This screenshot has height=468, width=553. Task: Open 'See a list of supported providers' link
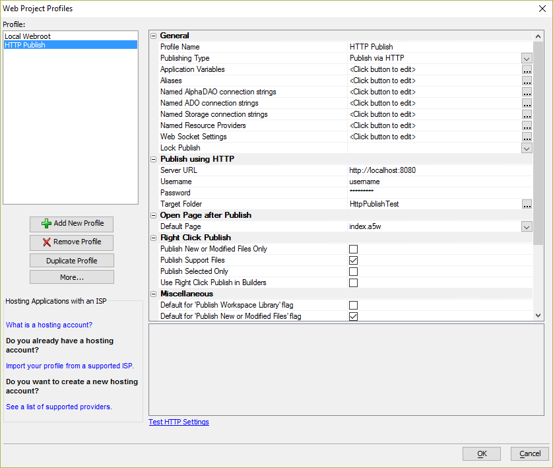pyautogui.click(x=59, y=407)
